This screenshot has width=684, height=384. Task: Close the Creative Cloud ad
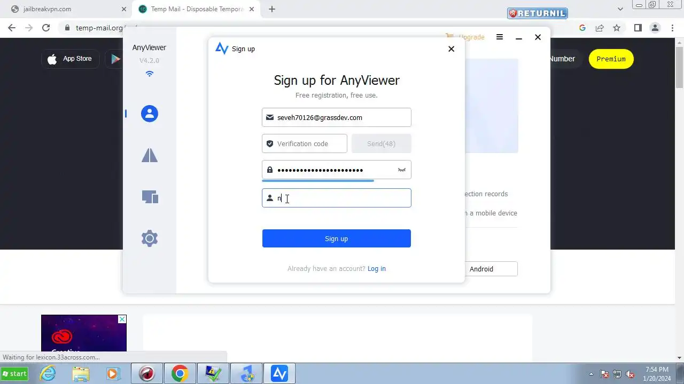pos(122,319)
